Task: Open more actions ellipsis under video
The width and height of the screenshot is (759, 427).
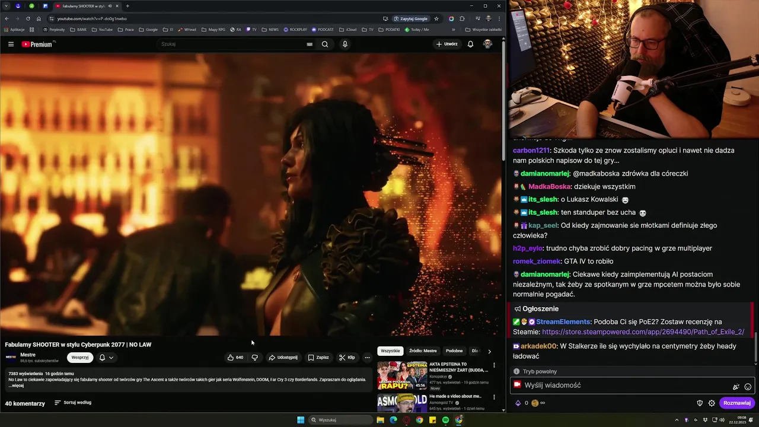Action: pyautogui.click(x=367, y=358)
